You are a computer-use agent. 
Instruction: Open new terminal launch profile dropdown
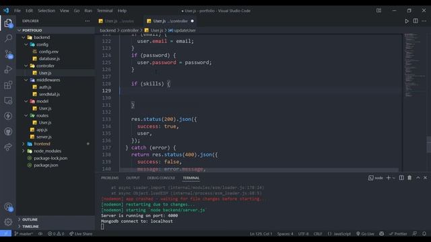393,178
